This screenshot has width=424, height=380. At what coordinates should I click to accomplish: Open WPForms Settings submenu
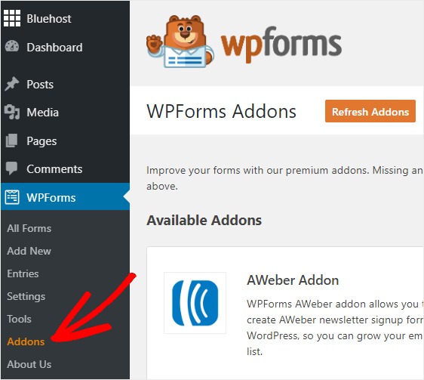(26, 296)
